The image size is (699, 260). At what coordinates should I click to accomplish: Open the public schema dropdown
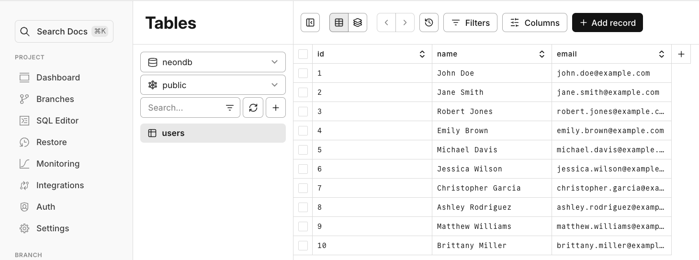click(213, 85)
